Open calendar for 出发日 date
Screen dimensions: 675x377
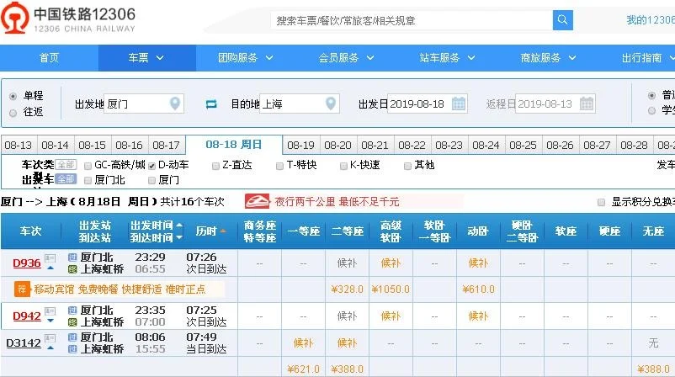(459, 104)
